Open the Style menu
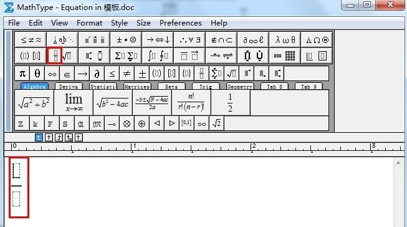Image resolution: width=407 pixels, height=227 pixels. coord(120,23)
